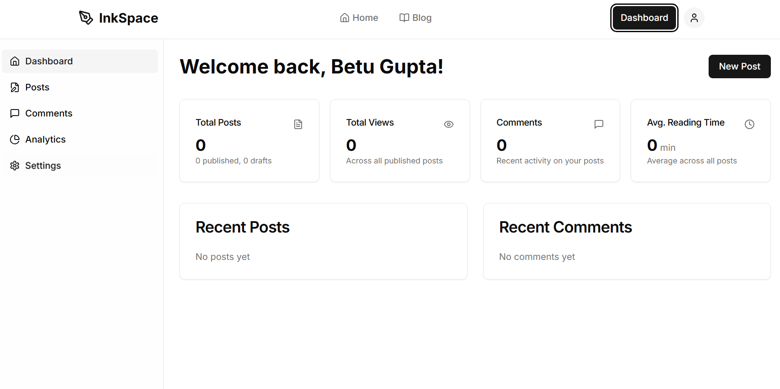780x389 pixels.
Task: Click the open book icon beside Blog
Action: [404, 18]
